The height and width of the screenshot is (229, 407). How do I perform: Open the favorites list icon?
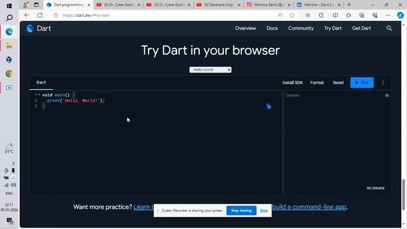[348, 15]
